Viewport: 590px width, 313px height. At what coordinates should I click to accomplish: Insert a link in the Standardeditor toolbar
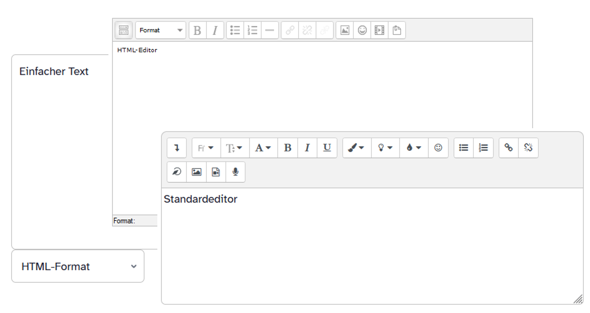508,148
